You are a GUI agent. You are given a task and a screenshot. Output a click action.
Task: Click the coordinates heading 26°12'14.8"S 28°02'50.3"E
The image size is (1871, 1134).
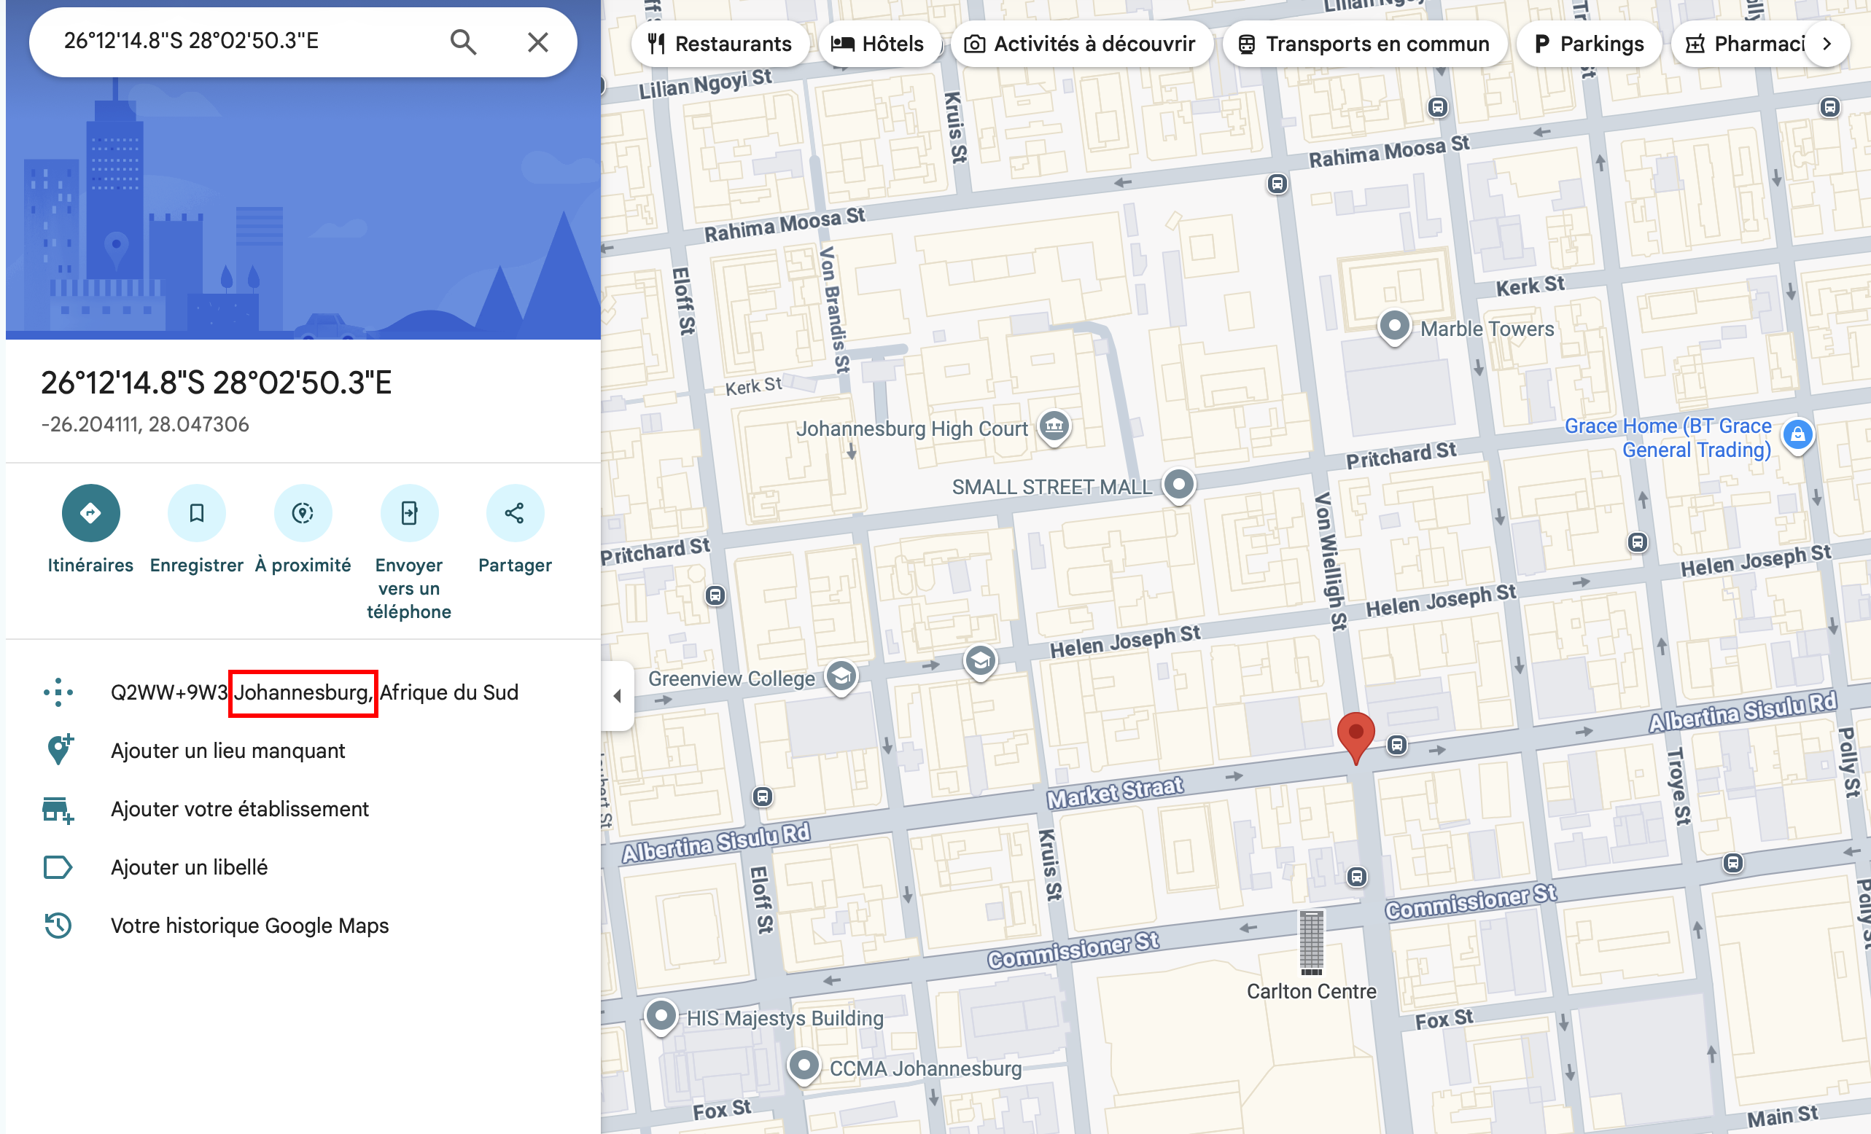(x=217, y=383)
